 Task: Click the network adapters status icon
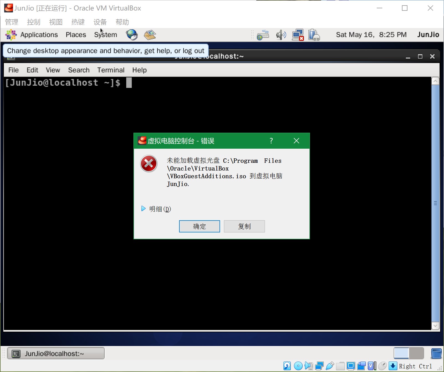(x=319, y=366)
